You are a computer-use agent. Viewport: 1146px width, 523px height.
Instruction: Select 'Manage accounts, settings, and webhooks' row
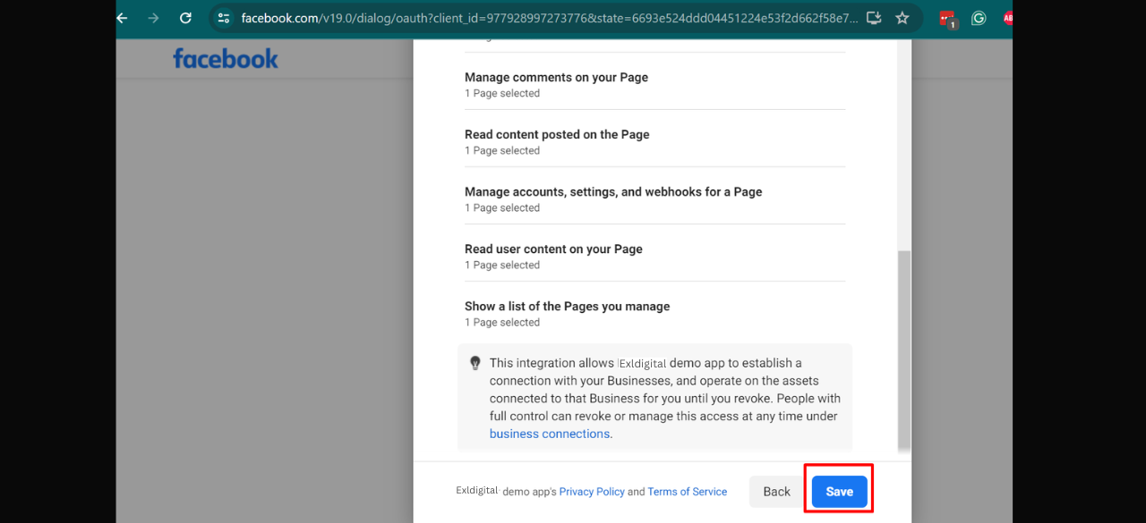point(654,198)
